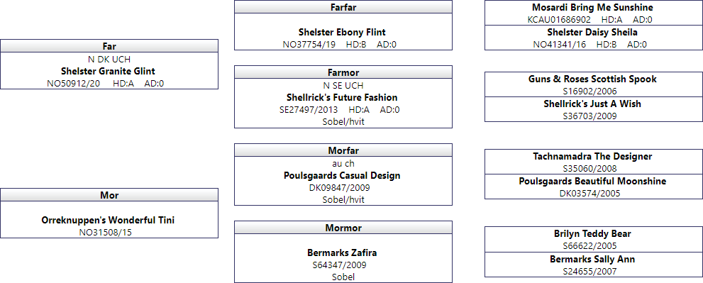Click the Farmor header label

click(x=343, y=72)
